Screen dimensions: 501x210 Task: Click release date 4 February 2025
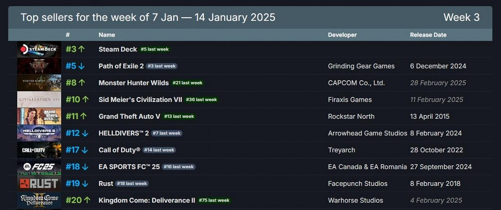(x=436, y=200)
